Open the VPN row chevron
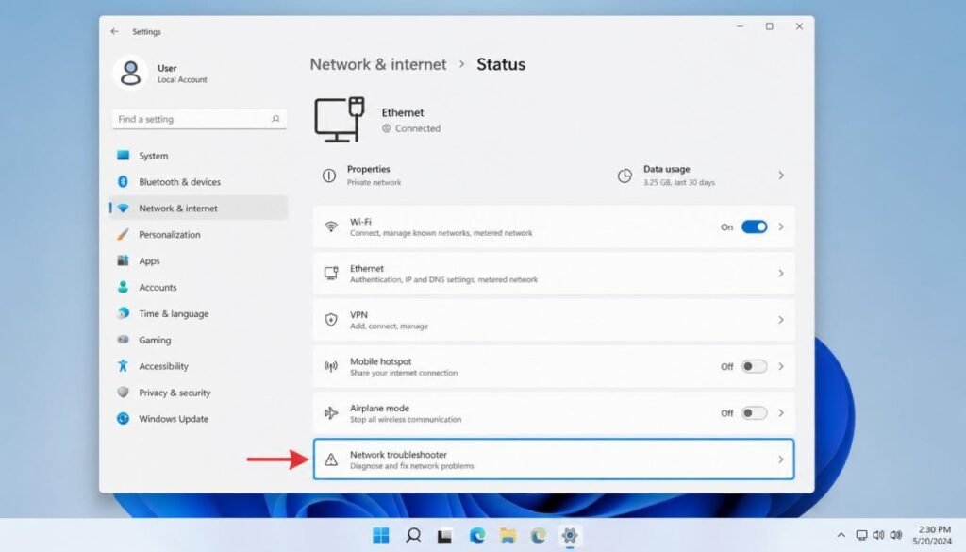Image resolution: width=966 pixels, height=552 pixels. tap(780, 320)
